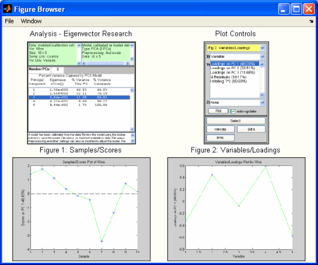The height and width of the screenshot is (265, 318).
Task: Click the dock arrow in the menu bar
Action: point(311,21)
